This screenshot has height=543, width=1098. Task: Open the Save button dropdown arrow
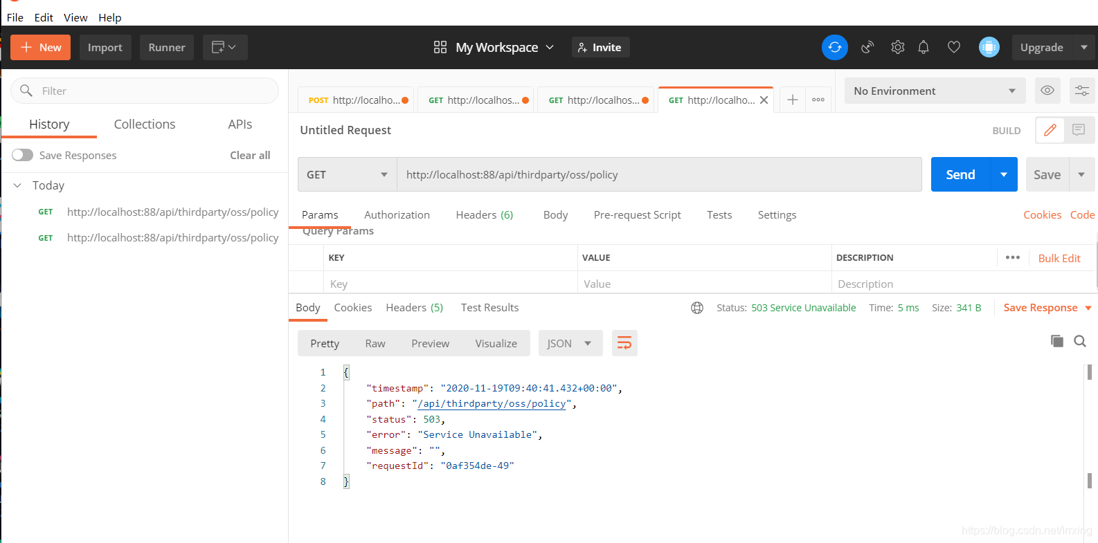[x=1081, y=174]
